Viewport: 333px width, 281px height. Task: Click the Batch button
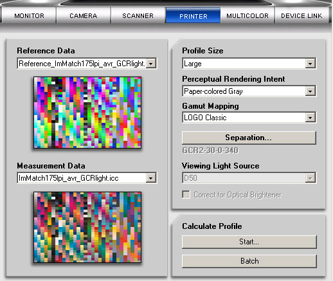[x=249, y=261]
